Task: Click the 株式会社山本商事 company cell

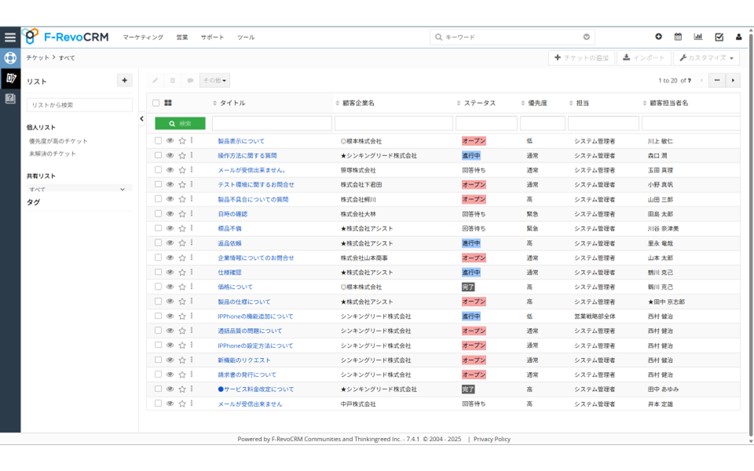Action: [x=364, y=257]
